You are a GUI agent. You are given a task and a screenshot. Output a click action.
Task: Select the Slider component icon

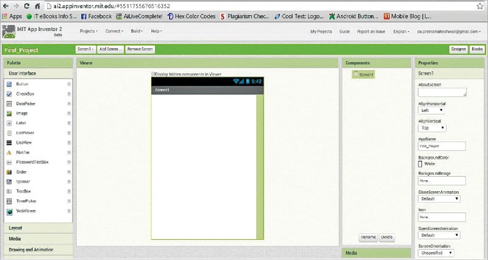click(9, 172)
